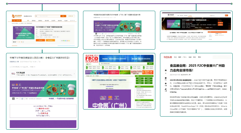
Task: Expand the F2C食品展 account card chevron
Action: click(74, 74)
